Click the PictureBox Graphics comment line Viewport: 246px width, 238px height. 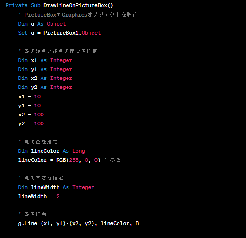[x=78, y=15]
